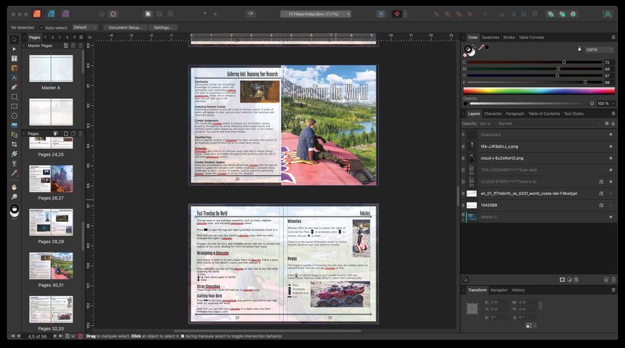Image resolution: width=625 pixels, height=348 pixels.
Task: Add adjustment layer icon below layers
Action: [569, 280]
